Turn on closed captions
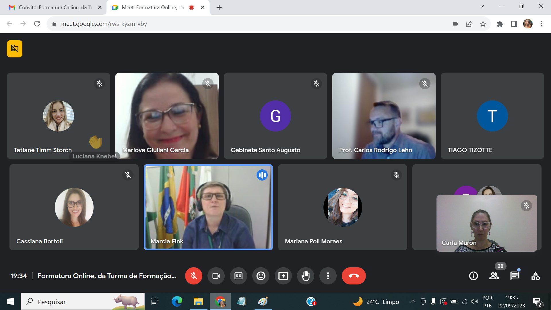The image size is (551, 310). coord(238,276)
